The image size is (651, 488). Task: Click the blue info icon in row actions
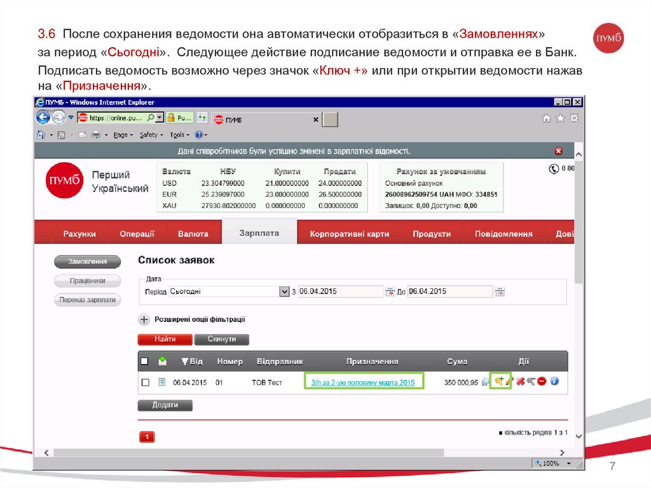point(554,382)
